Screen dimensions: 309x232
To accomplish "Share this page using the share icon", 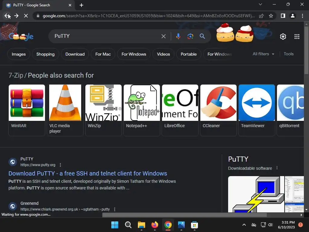I will click(x=261, y=16).
